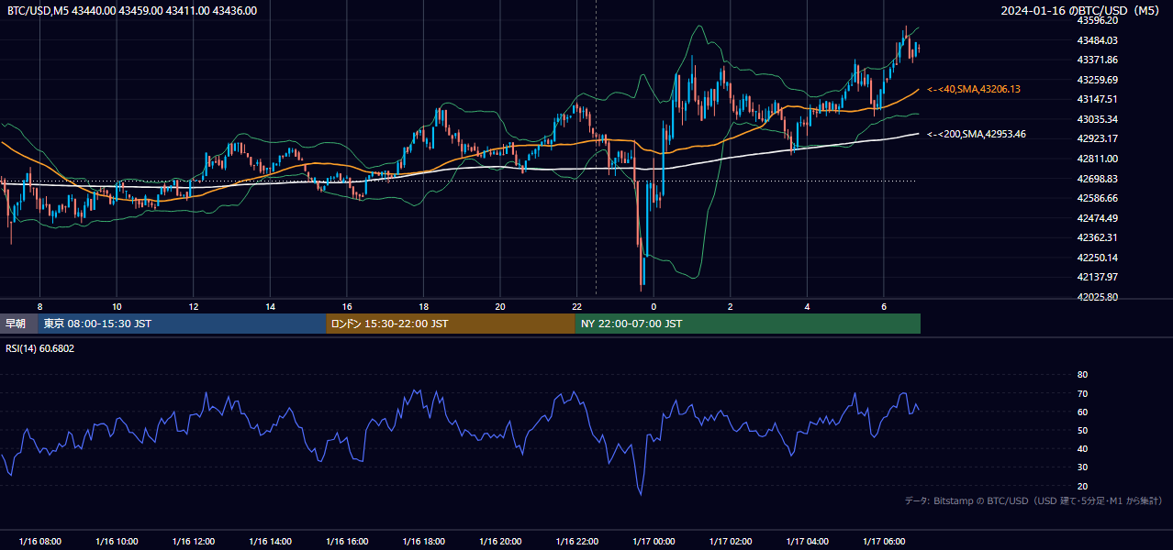Click hour label 22 under price chart
Image resolution: width=1173 pixels, height=550 pixels.
(577, 306)
